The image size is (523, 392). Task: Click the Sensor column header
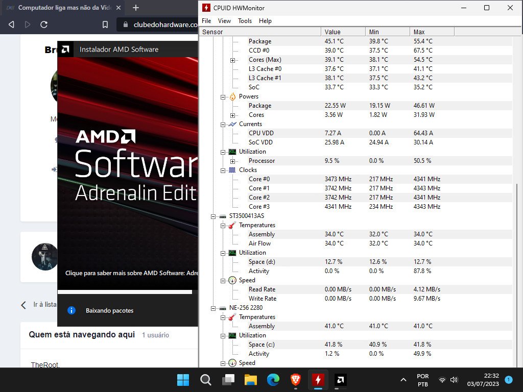[260, 32]
